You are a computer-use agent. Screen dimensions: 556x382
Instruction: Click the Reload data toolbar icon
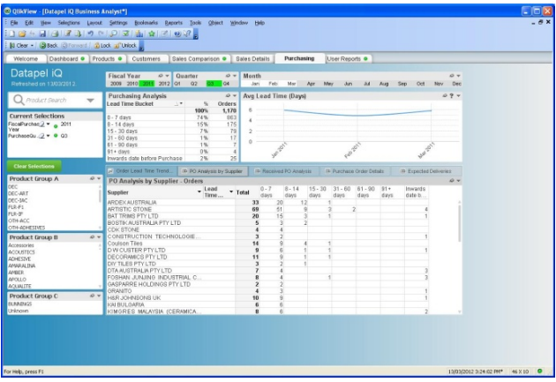(x=78, y=34)
